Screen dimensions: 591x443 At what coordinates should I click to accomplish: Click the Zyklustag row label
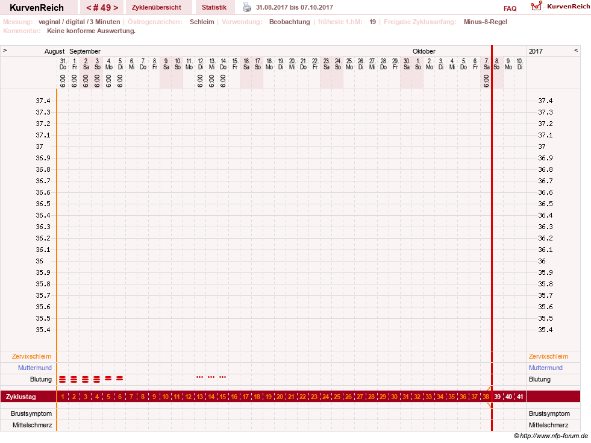point(20,397)
